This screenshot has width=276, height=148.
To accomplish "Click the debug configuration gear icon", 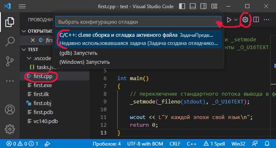I will click(245, 20).
